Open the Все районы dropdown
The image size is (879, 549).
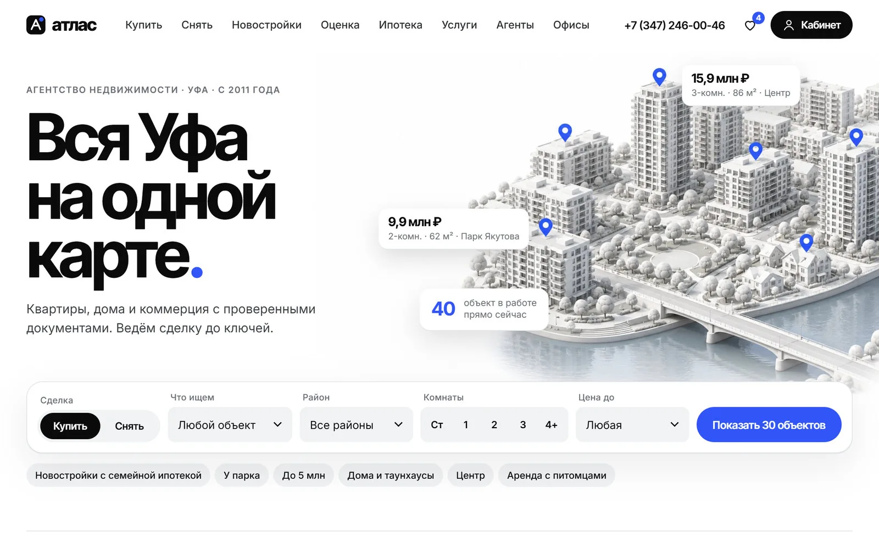point(356,424)
